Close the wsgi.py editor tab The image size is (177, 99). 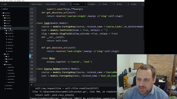coord(128,4)
